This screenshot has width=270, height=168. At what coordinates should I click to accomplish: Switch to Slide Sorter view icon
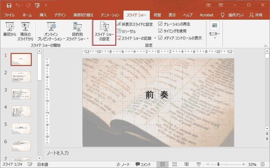click(x=175, y=164)
